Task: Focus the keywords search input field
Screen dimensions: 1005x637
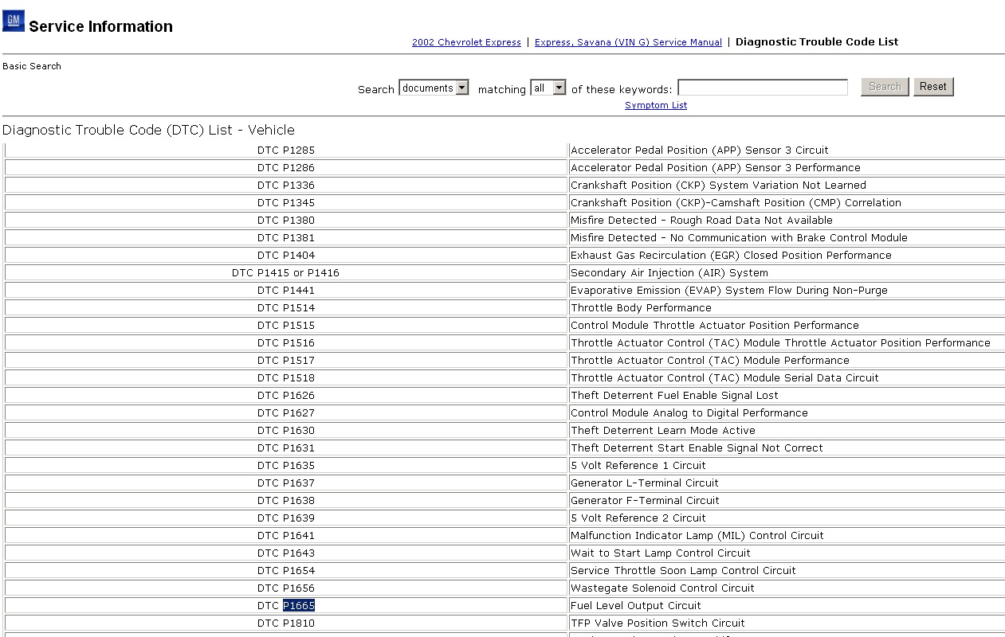Action: (763, 88)
